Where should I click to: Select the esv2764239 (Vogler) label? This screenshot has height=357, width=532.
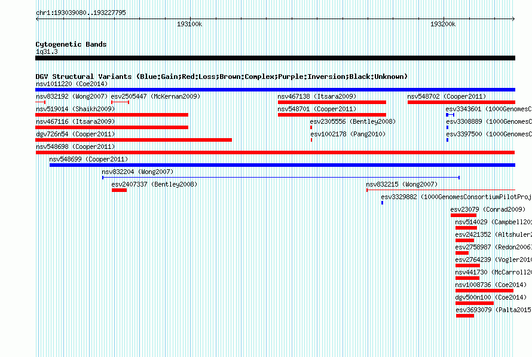coord(493,260)
